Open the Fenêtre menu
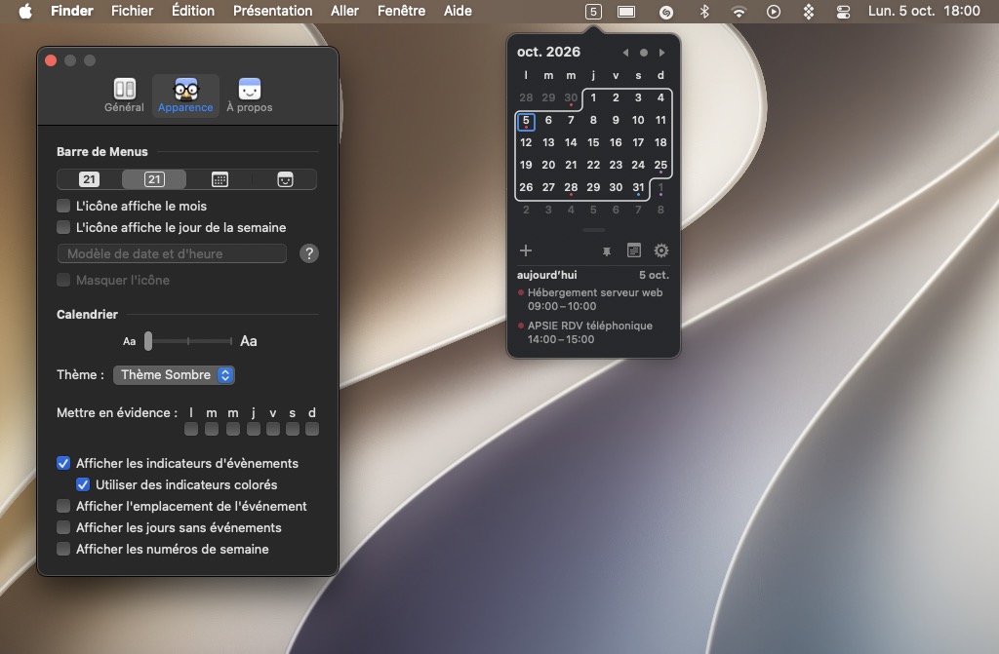Viewport: 999px width, 654px height. 401,11
